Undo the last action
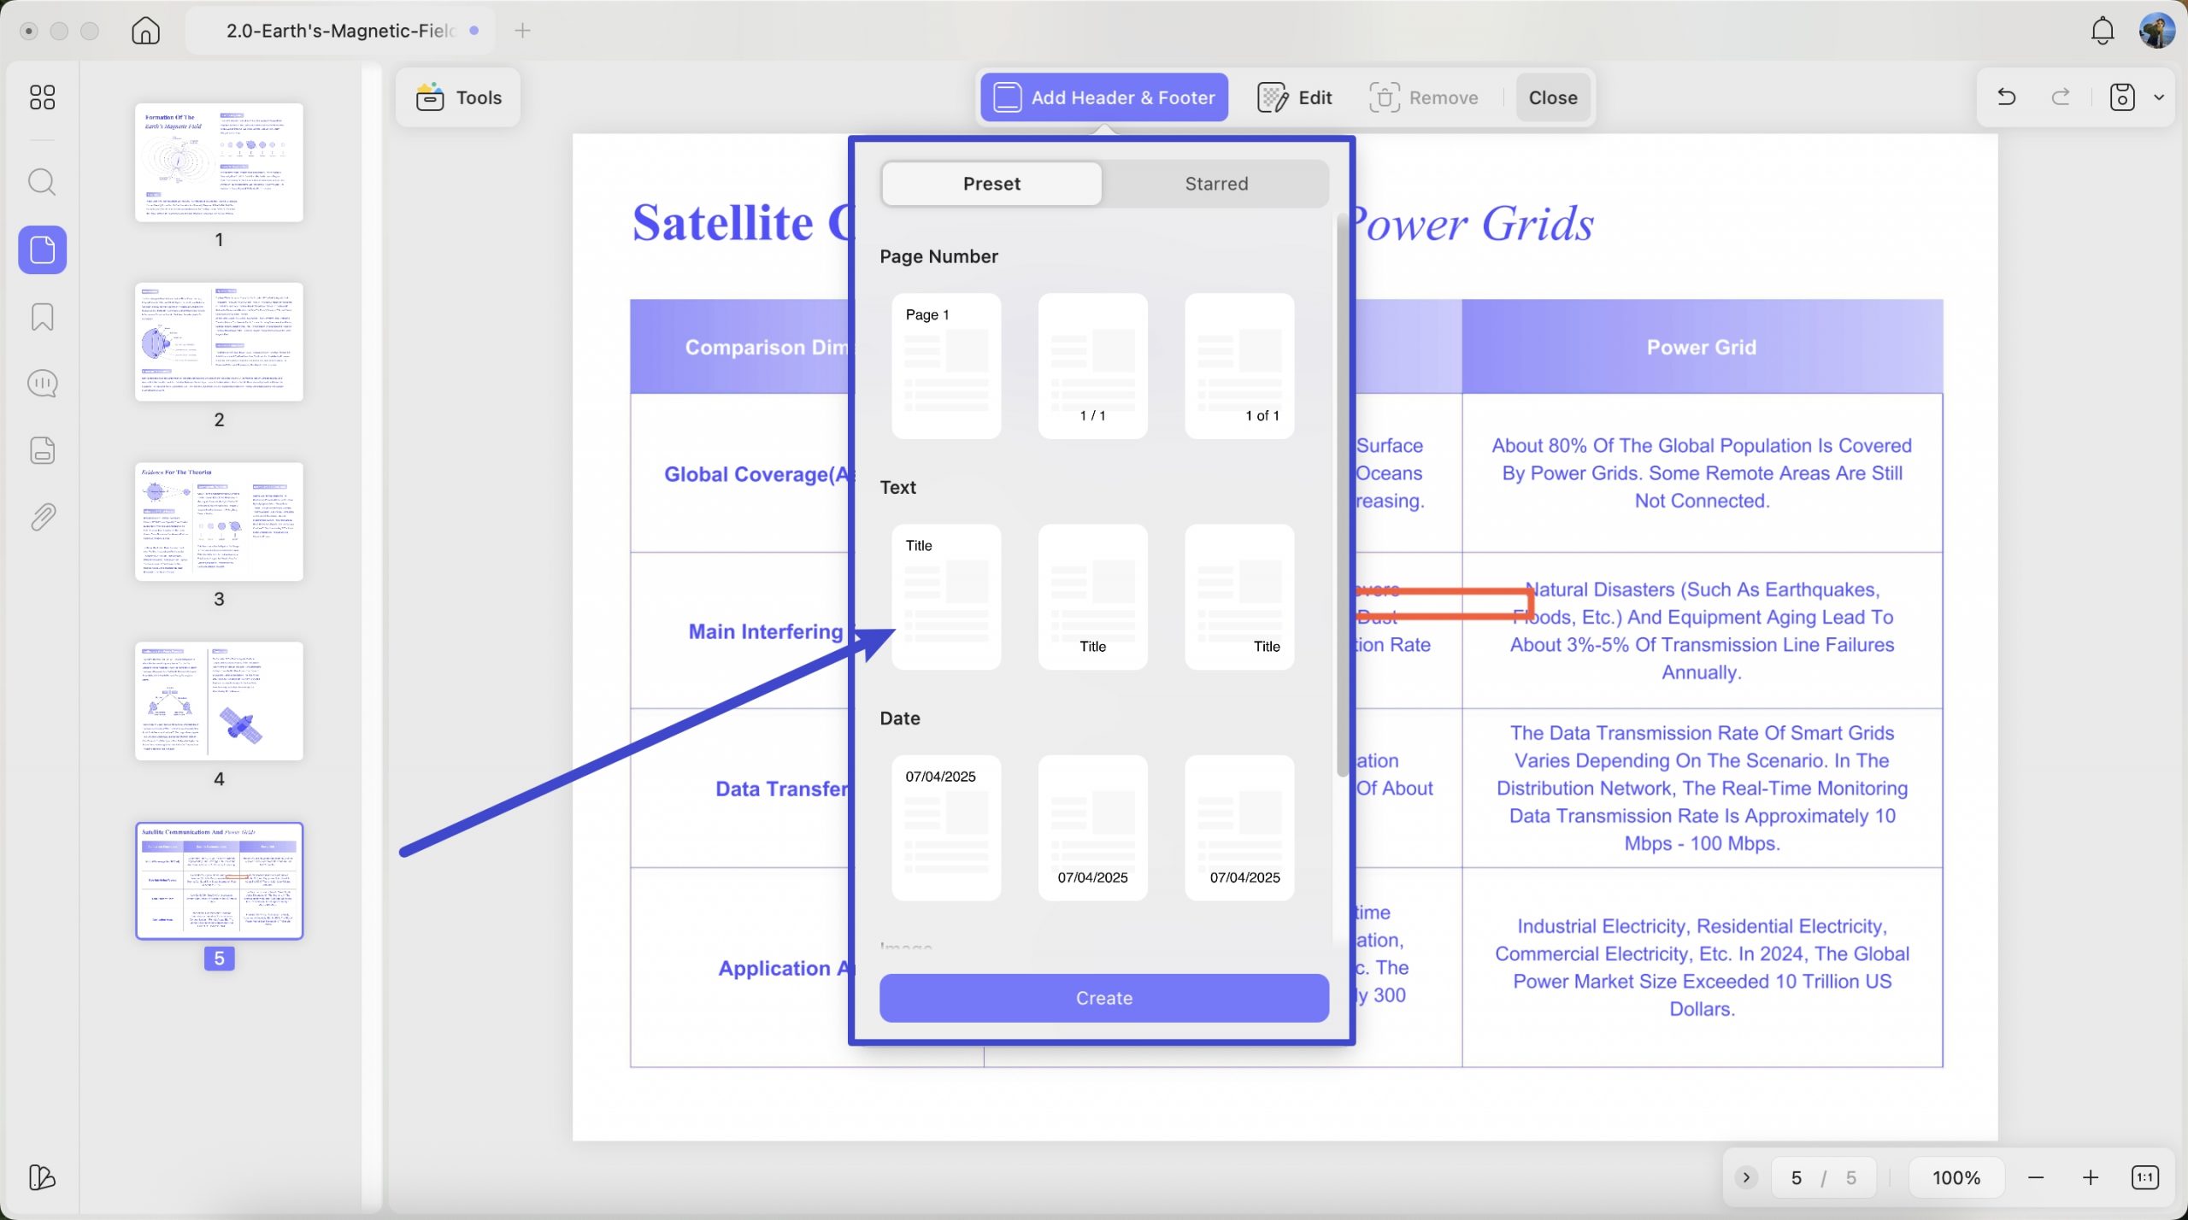The width and height of the screenshot is (2188, 1220). pos(2006,97)
